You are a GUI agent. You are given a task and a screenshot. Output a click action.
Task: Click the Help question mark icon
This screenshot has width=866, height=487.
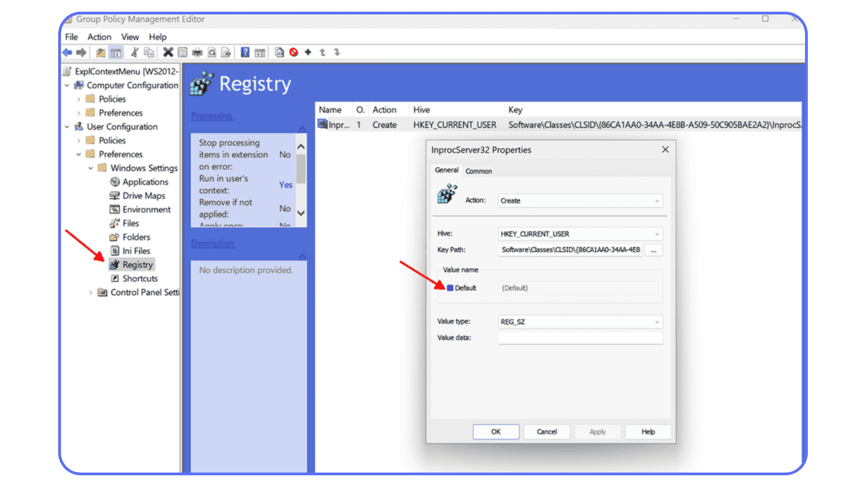click(244, 52)
